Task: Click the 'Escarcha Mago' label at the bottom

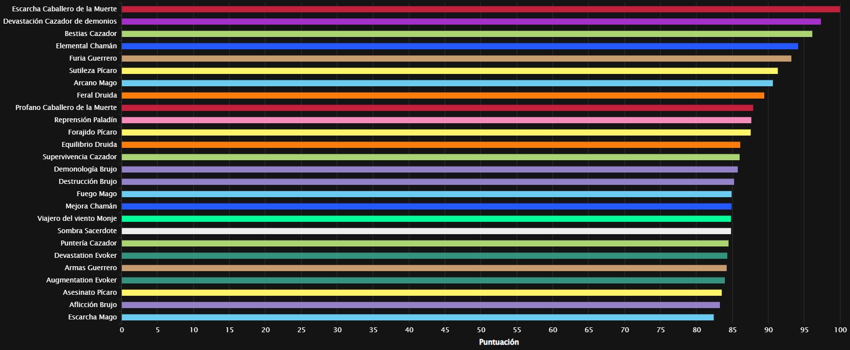Action: [x=93, y=317]
